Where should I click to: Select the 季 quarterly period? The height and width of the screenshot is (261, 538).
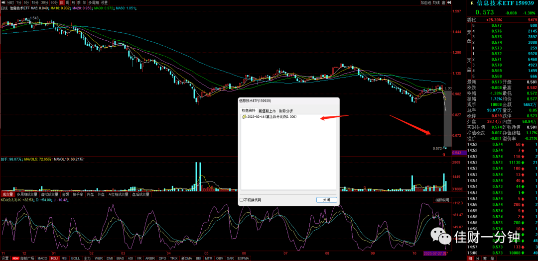[79, 2]
